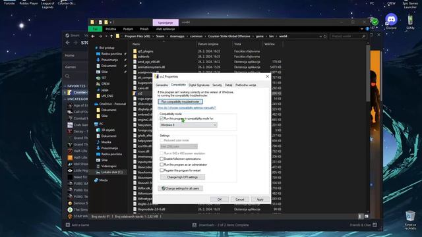Screen dimensions: 422x237
Task: Confirm with the OK button
Action: click(220, 199)
